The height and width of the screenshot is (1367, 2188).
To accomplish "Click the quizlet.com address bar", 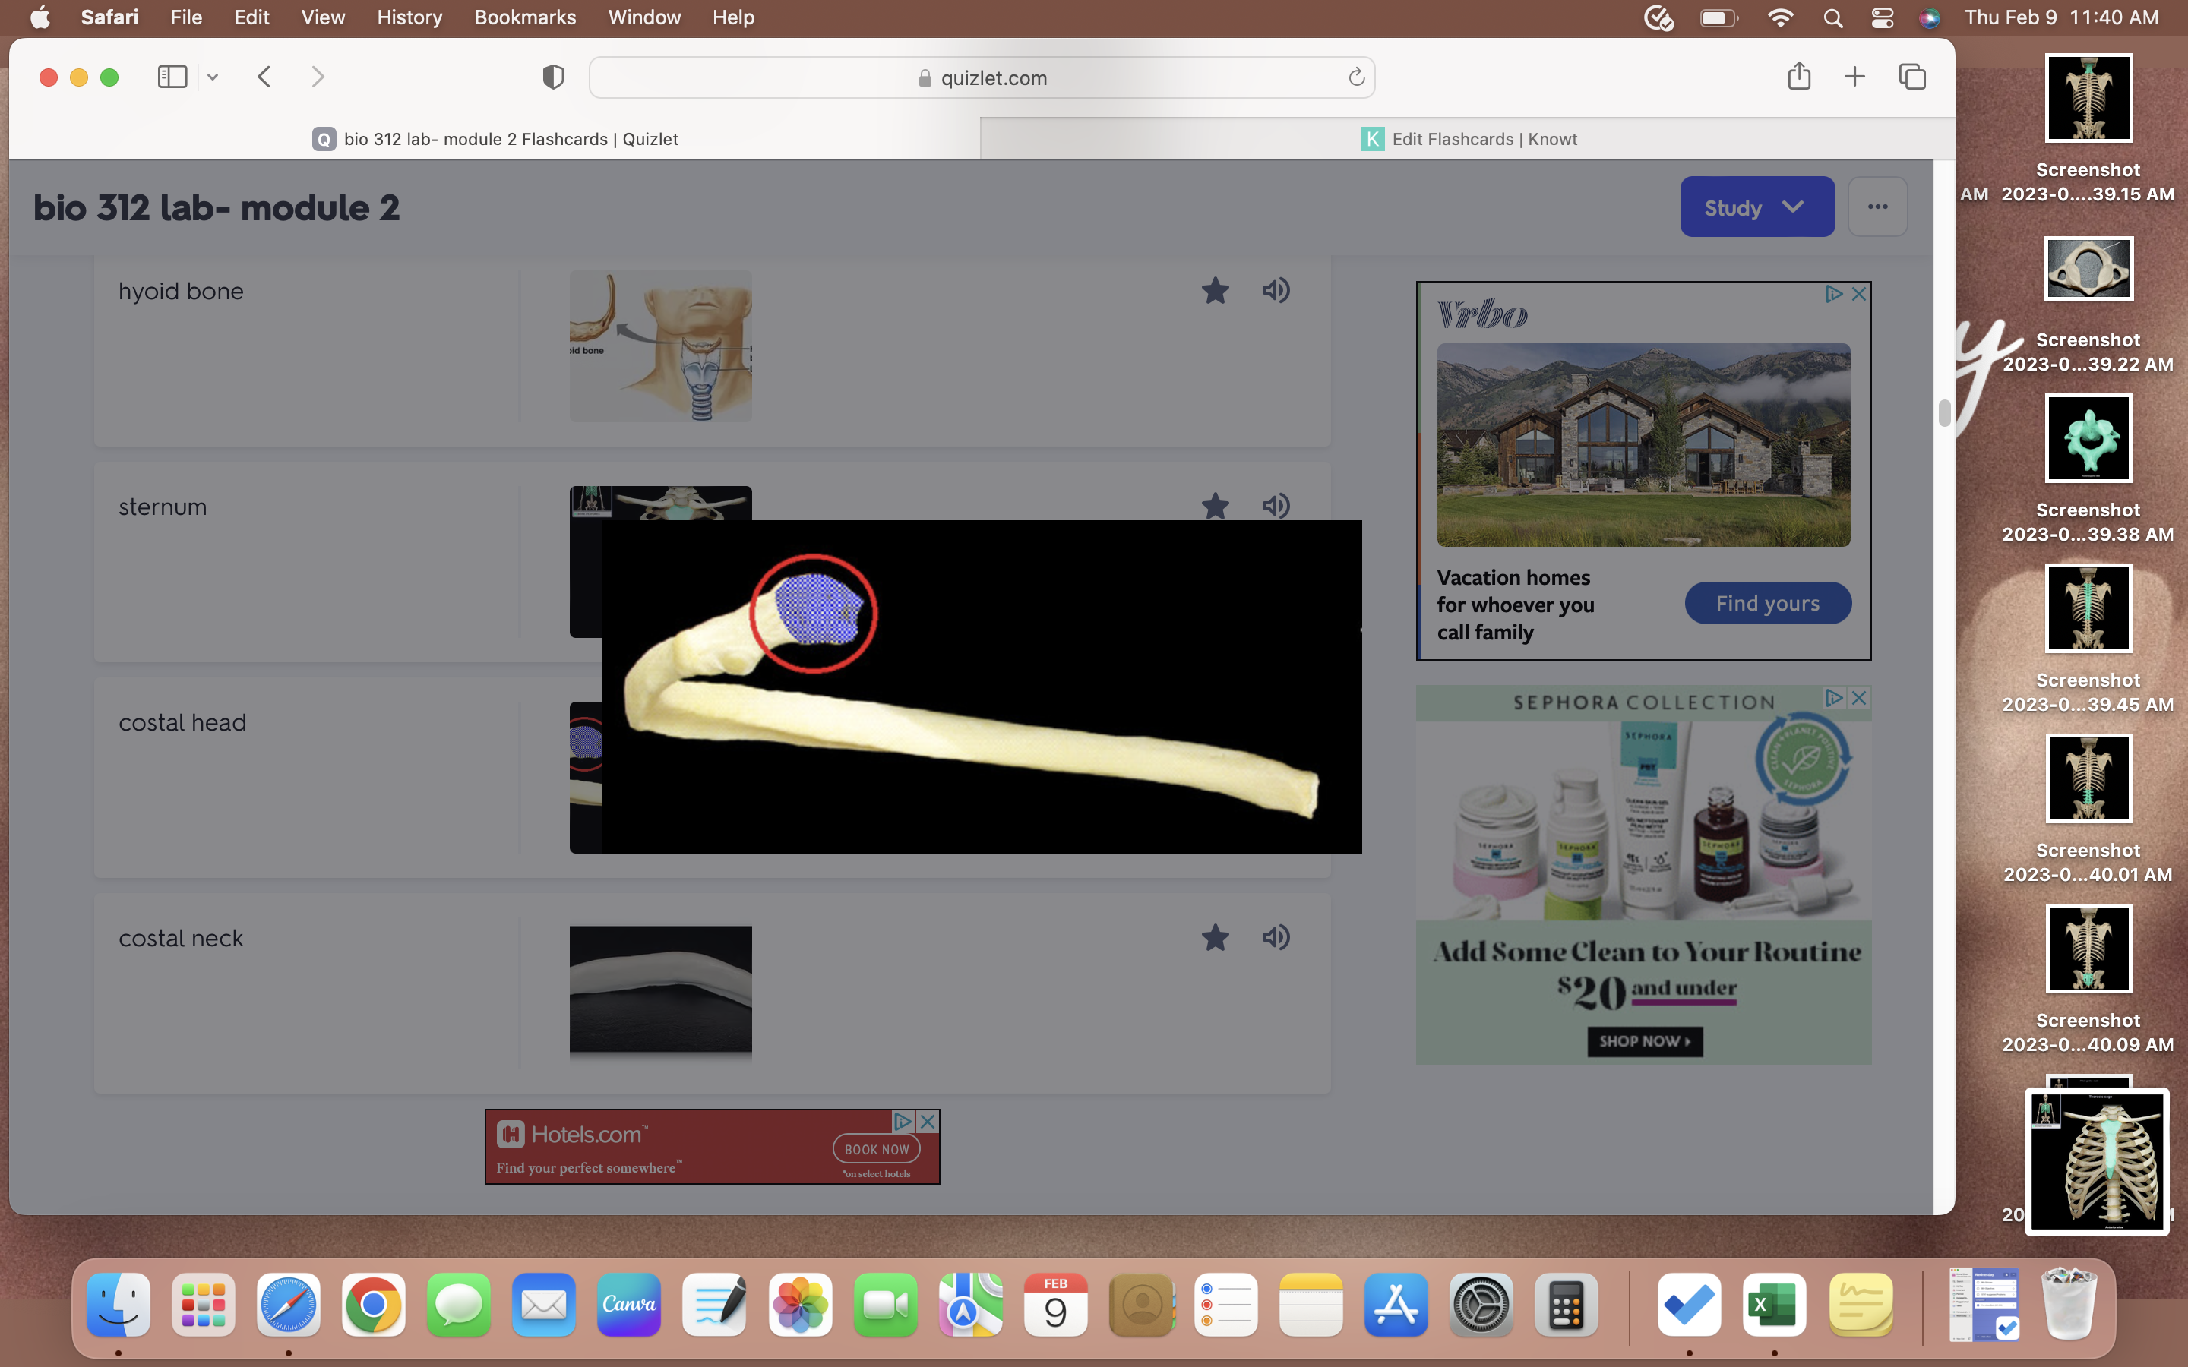I will [982, 77].
